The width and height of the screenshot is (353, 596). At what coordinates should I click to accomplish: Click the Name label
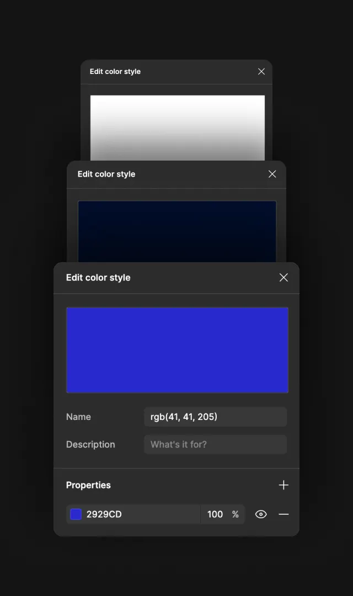pos(79,417)
